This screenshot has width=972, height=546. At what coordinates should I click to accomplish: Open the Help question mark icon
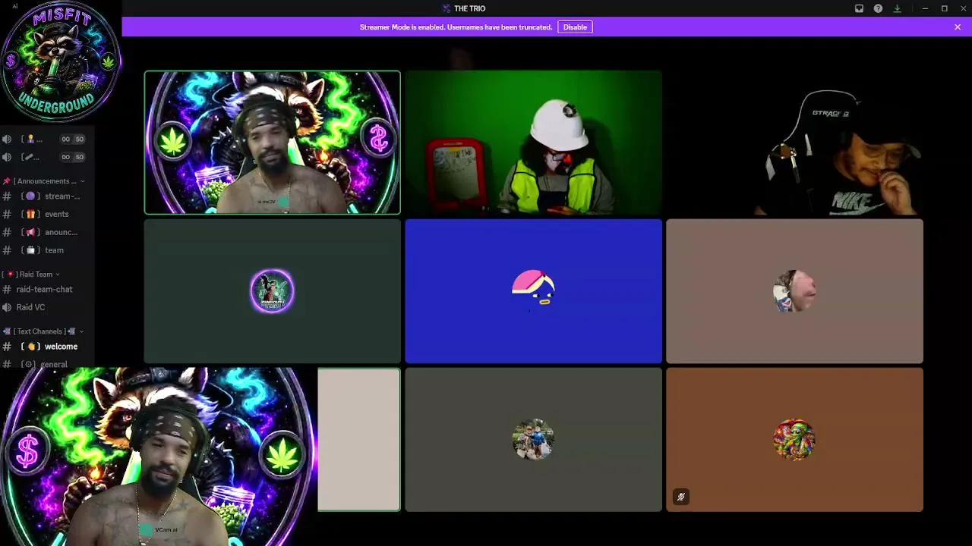878,8
